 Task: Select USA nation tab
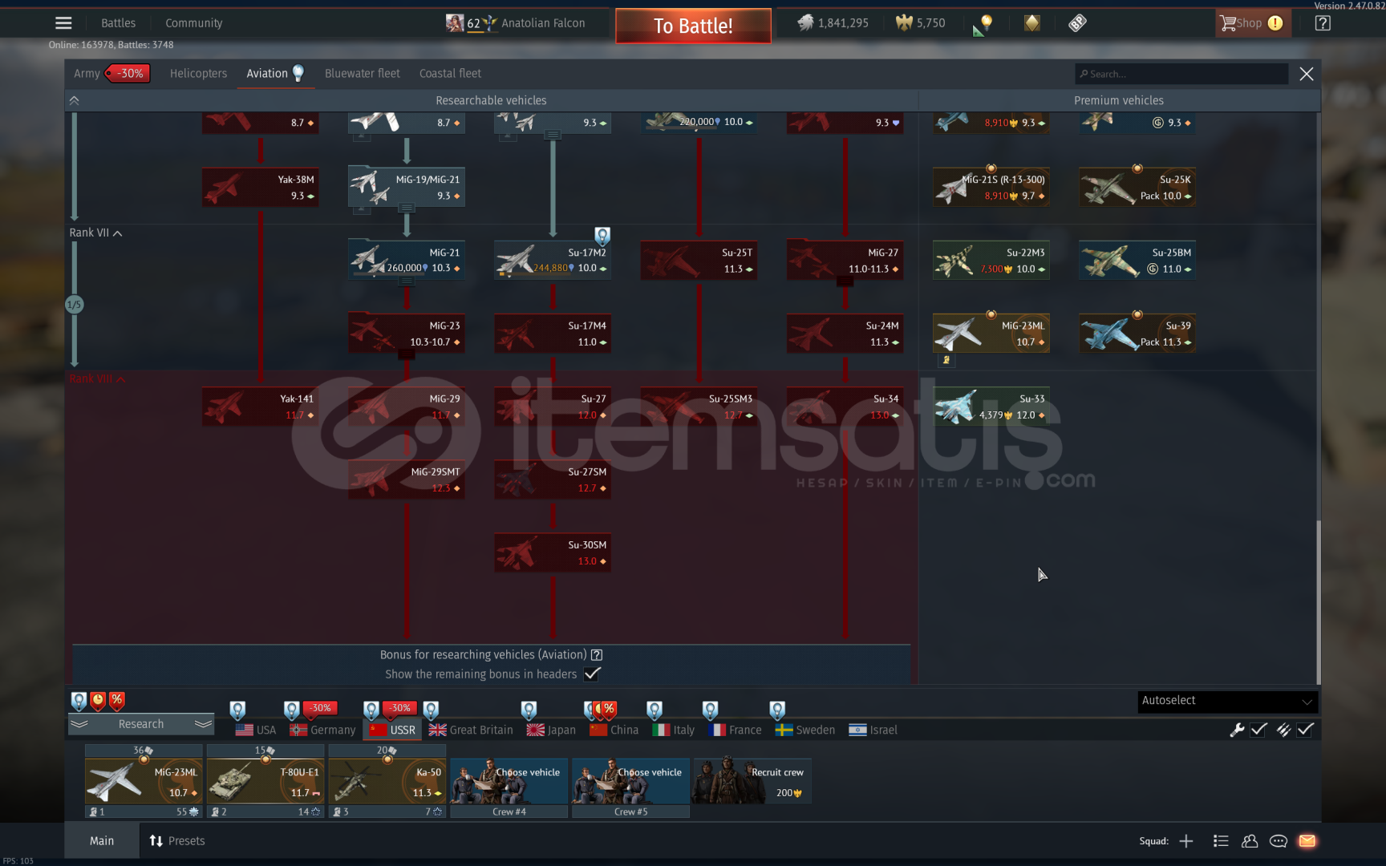coord(255,730)
